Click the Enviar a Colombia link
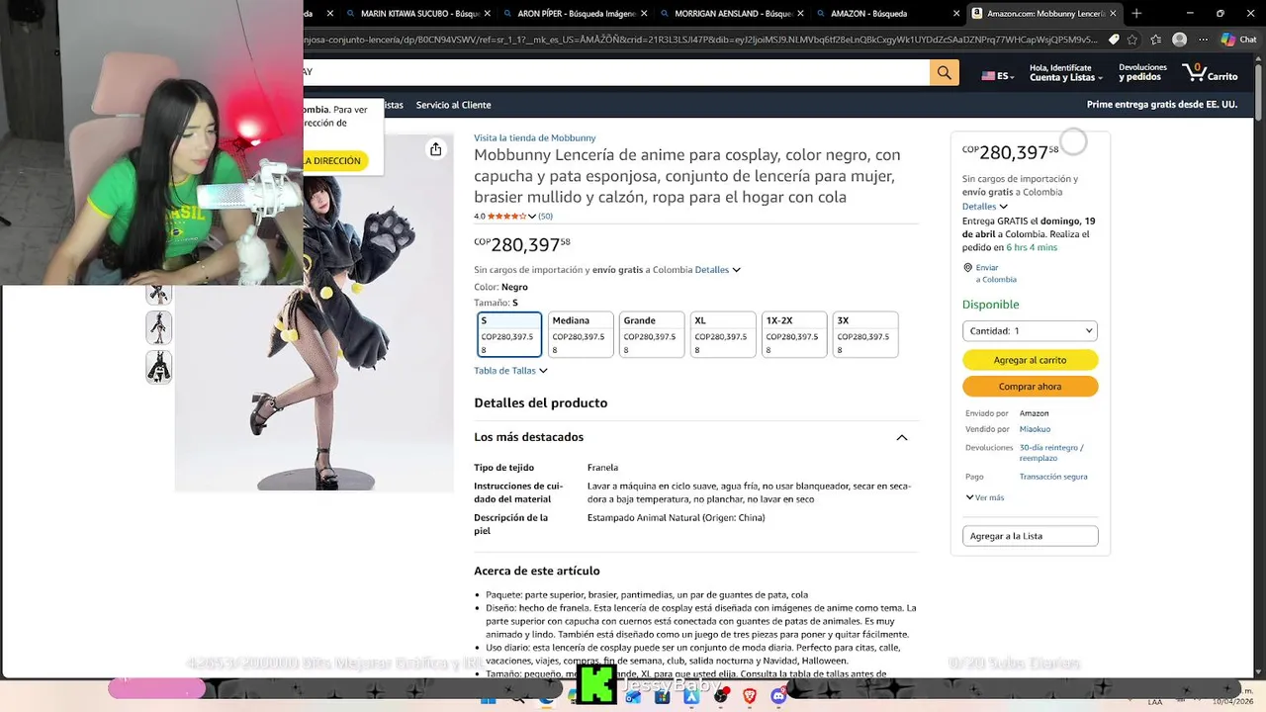The height and width of the screenshot is (712, 1266). (x=996, y=273)
